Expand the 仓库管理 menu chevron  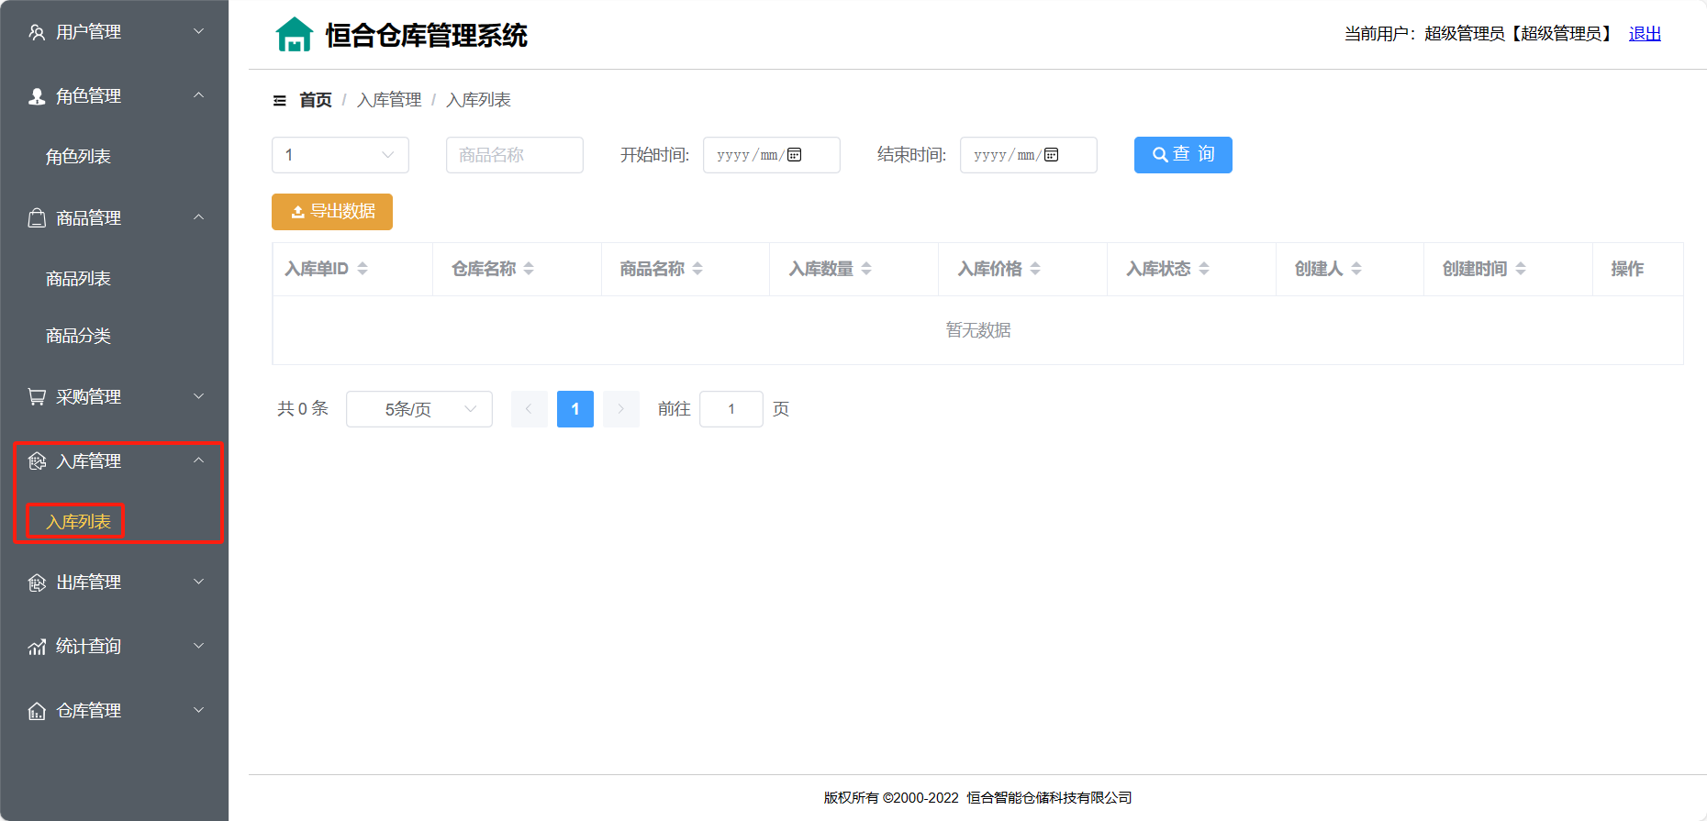point(198,710)
